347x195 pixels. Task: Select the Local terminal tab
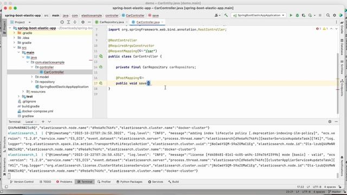[x=29, y=121]
